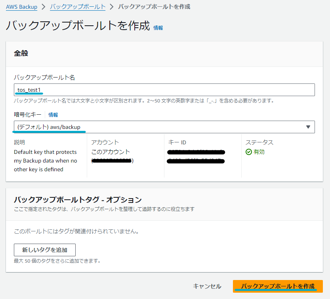Viewport: 330px width, 299px height.
Task: Click the キャンセル button
Action: point(207,286)
